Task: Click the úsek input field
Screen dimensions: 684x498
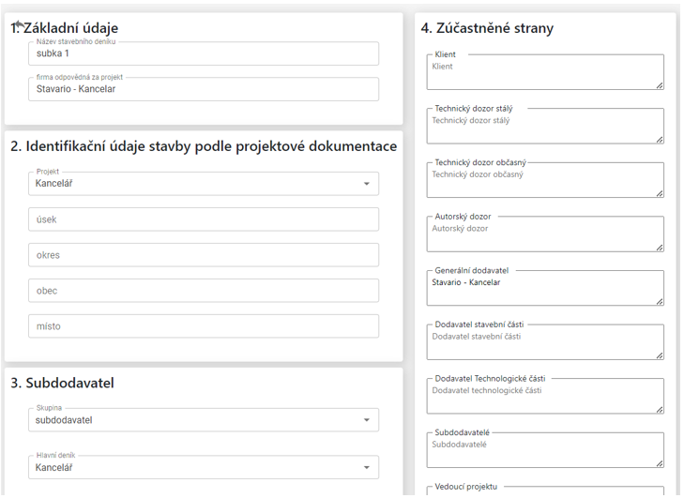Action: [x=203, y=219]
